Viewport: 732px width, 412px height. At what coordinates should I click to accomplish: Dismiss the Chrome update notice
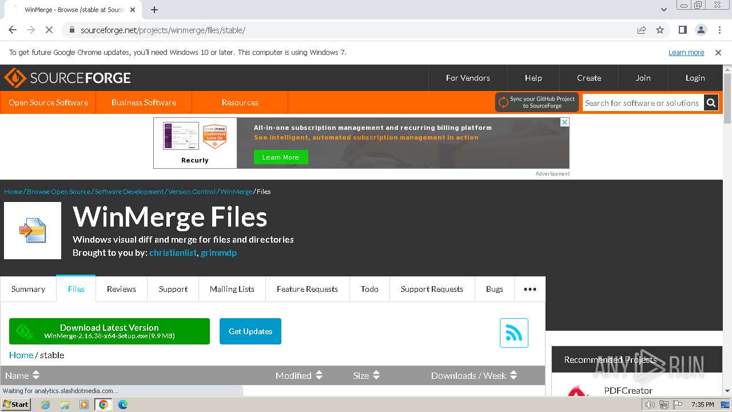pyautogui.click(x=718, y=53)
